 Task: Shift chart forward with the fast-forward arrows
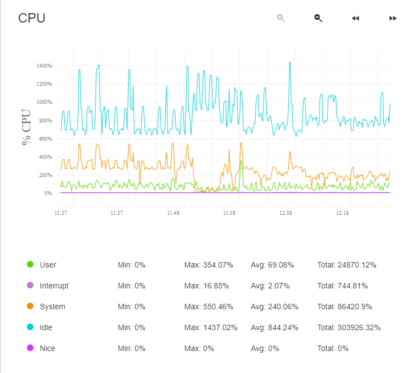pyautogui.click(x=393, y=18)
